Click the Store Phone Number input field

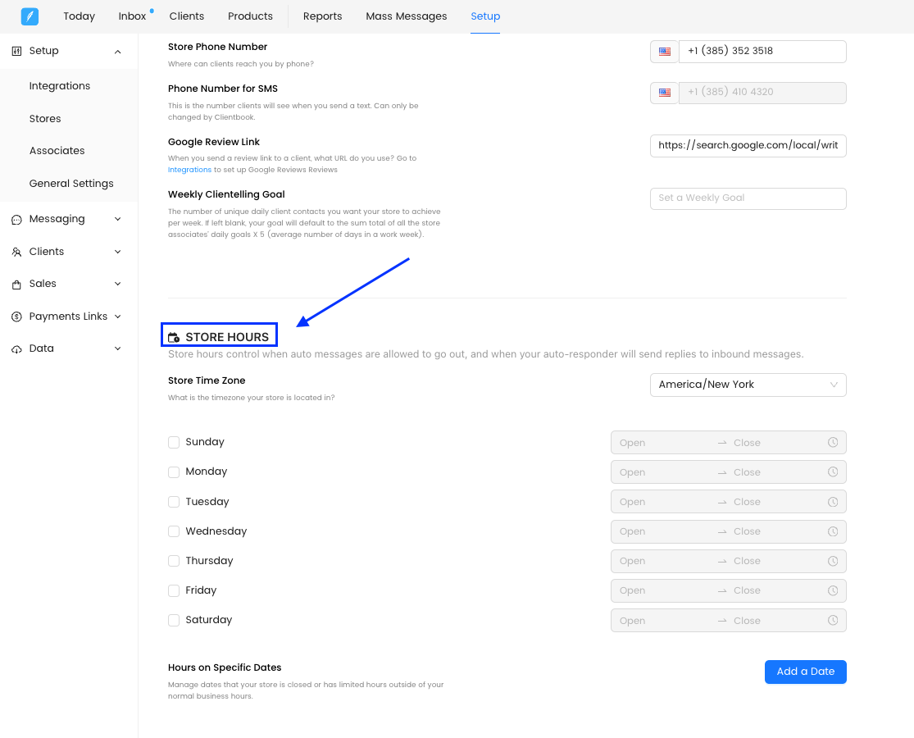(762, 52)
